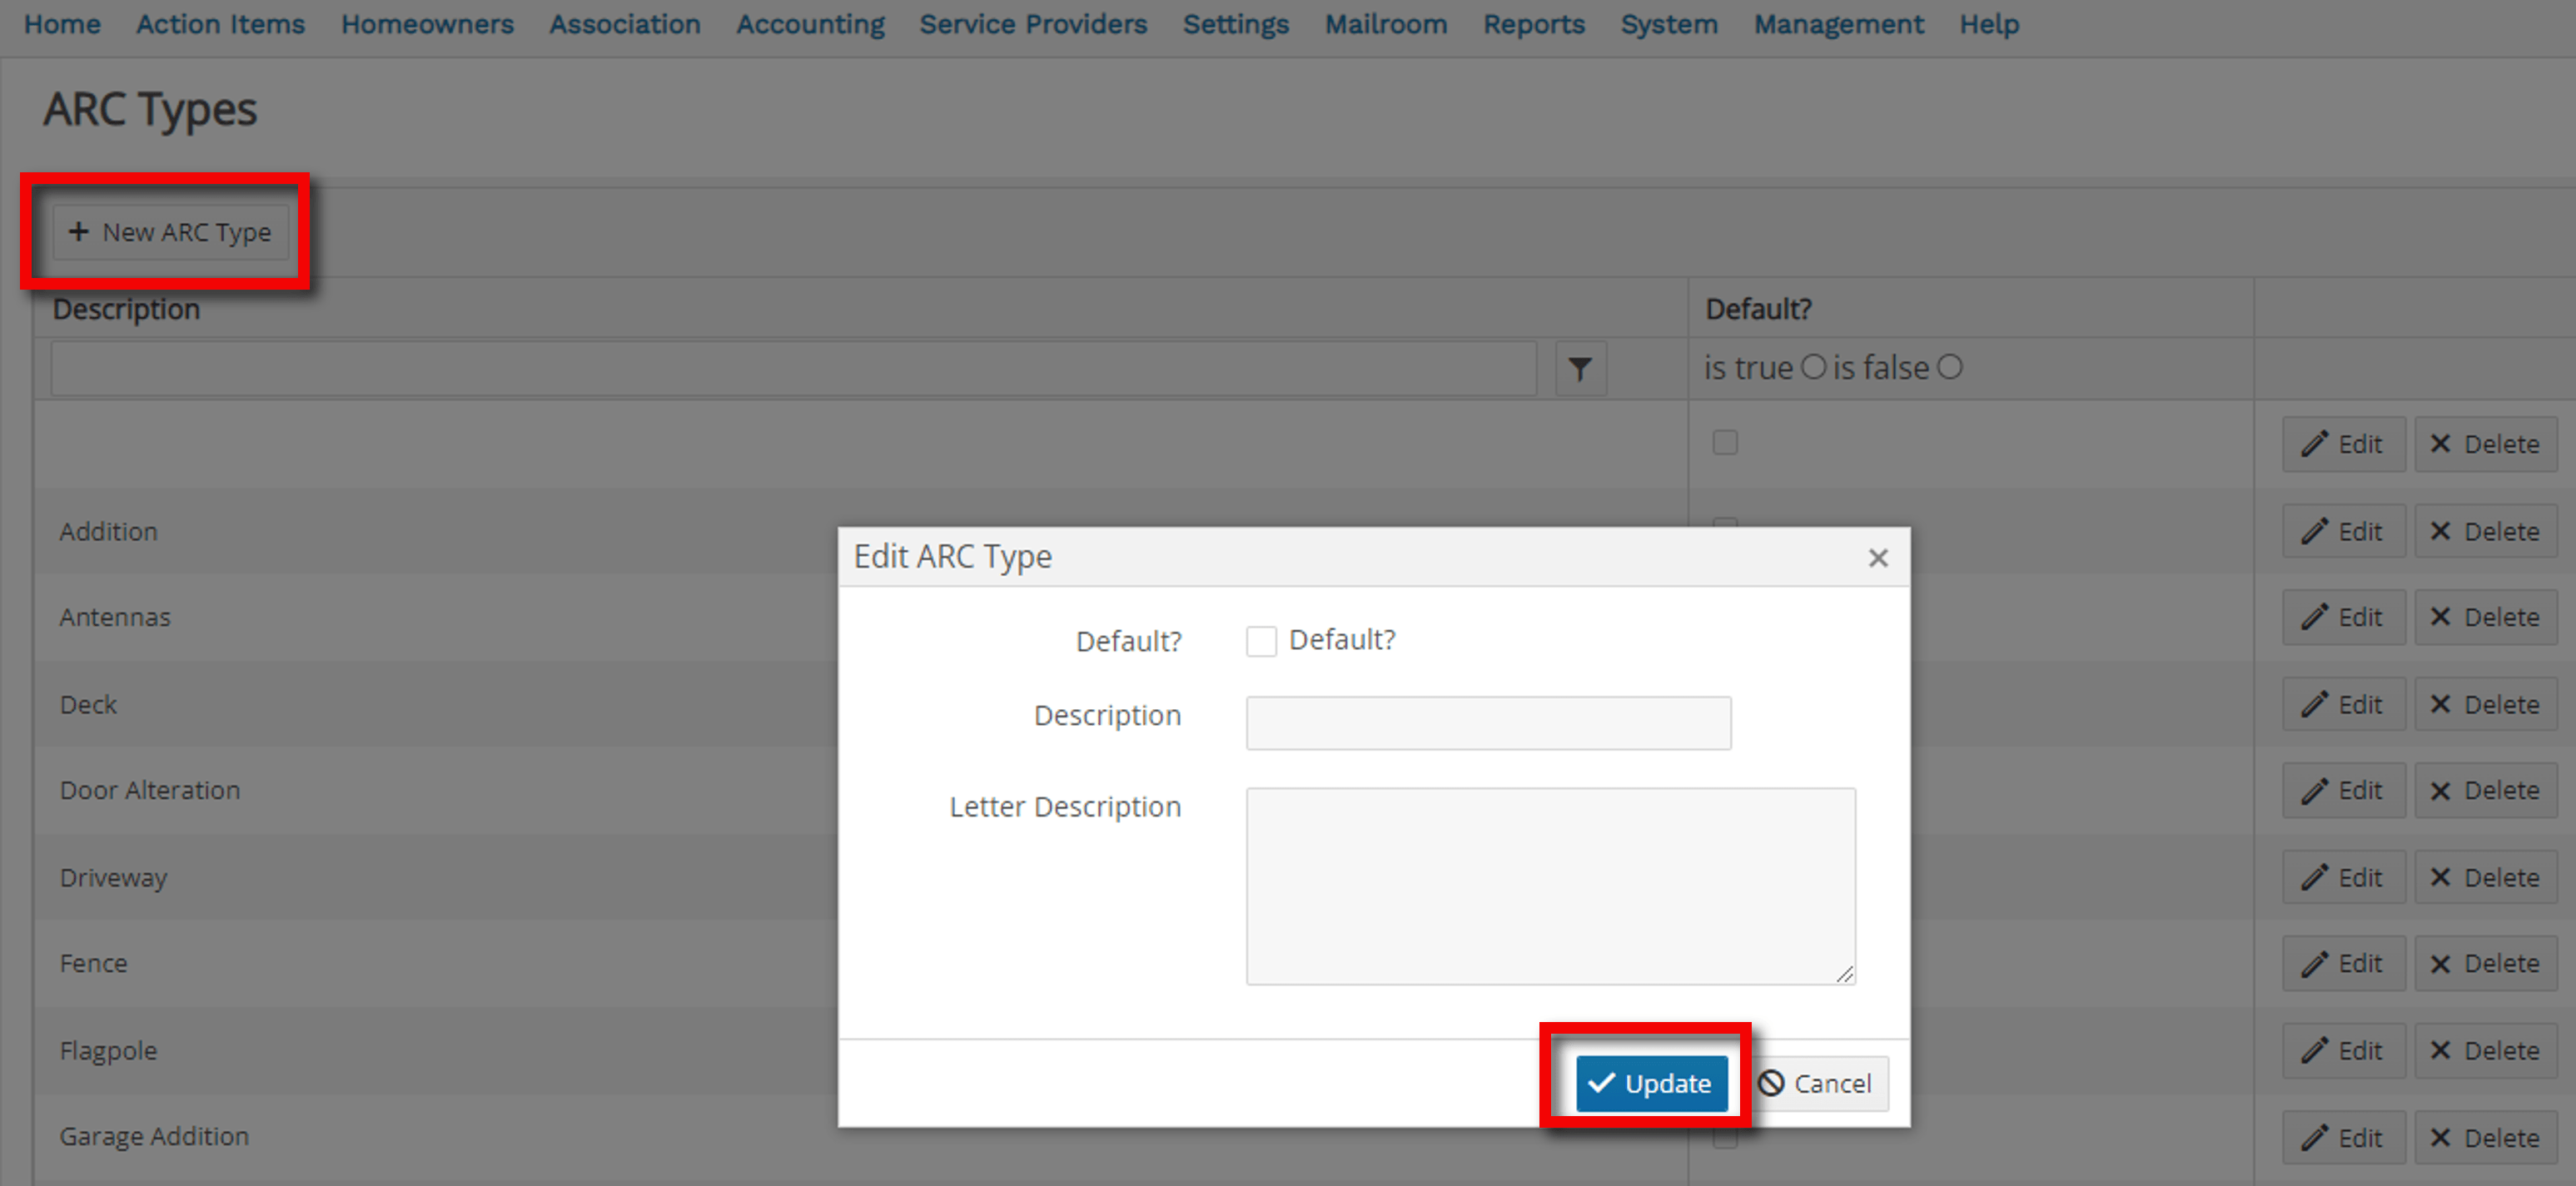Open the Reports menu

(1533, 24)
